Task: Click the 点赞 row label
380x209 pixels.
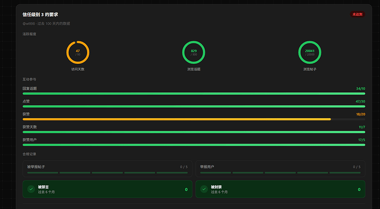Action: click(x=26, y=101)
